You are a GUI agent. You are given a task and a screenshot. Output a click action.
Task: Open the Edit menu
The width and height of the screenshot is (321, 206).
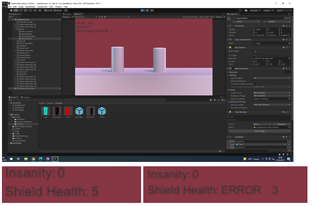[x=15, y=7]
